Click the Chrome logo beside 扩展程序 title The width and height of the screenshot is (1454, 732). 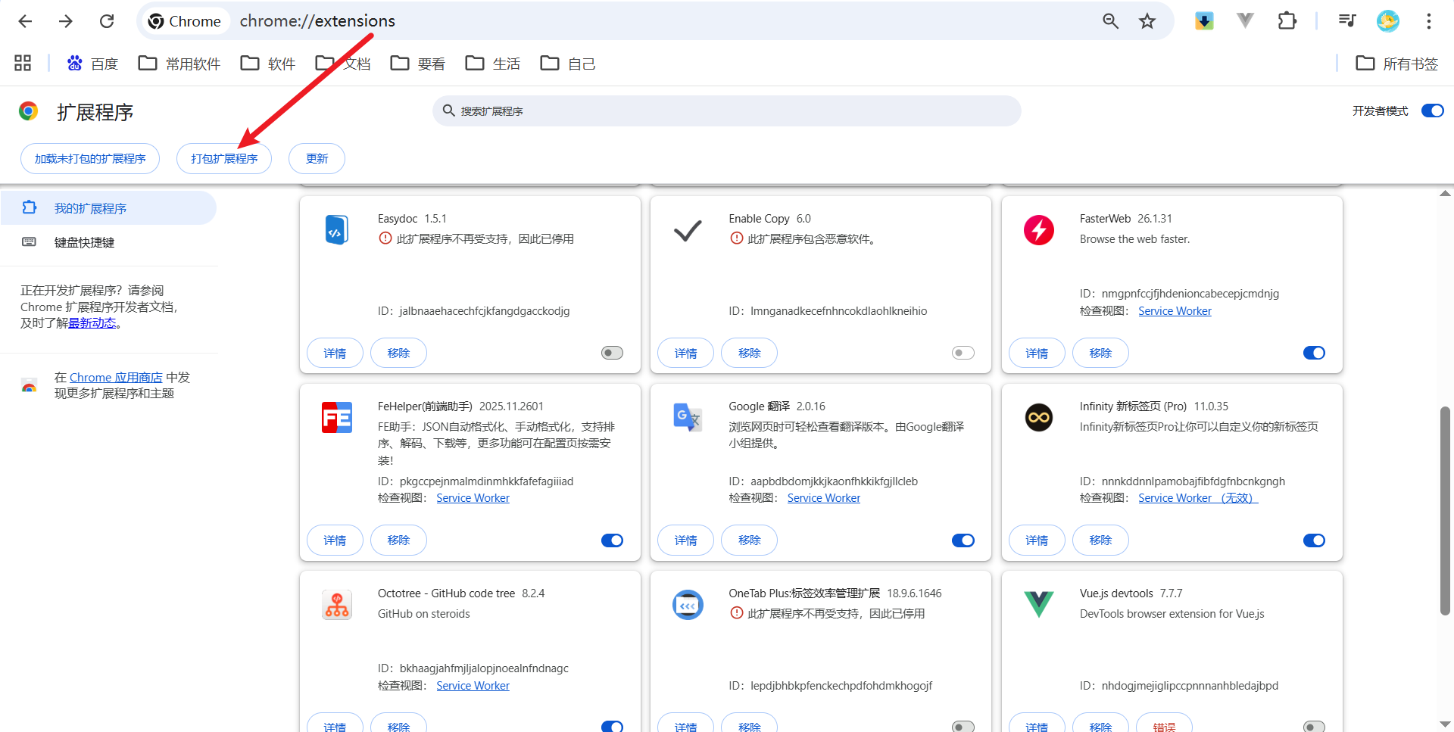click(x=29, y=111)
